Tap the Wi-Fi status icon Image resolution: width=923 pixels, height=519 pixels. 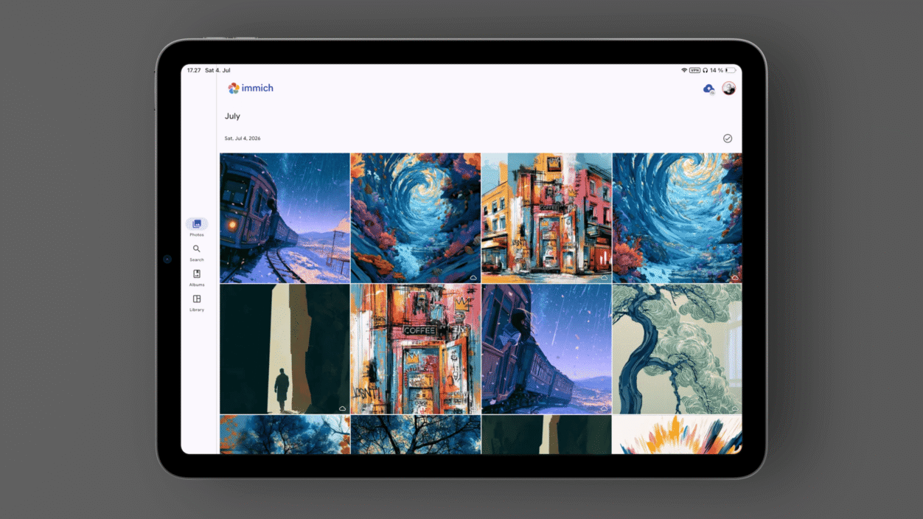684,70
